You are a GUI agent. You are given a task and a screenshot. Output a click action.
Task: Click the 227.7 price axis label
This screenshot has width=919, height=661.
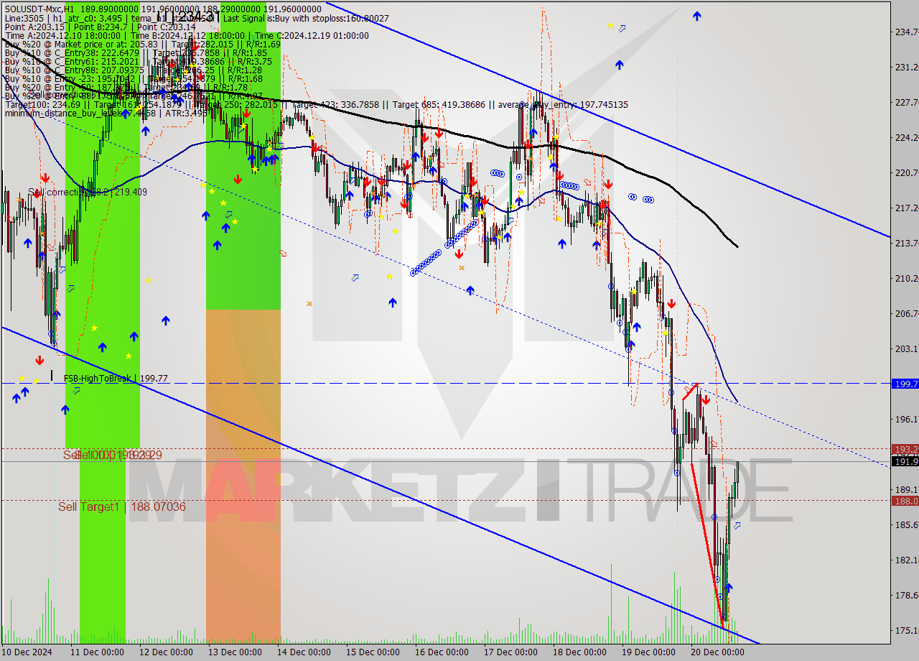point(906,102)
